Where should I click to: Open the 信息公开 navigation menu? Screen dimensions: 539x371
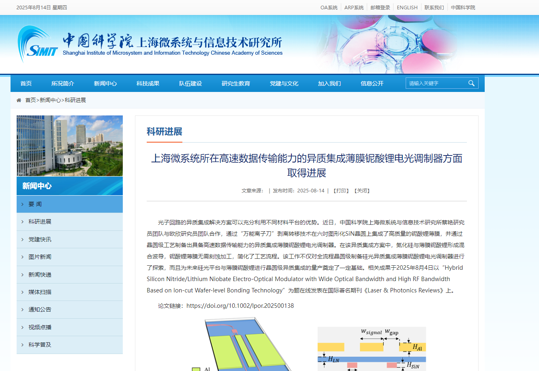[x=372, y=83]
